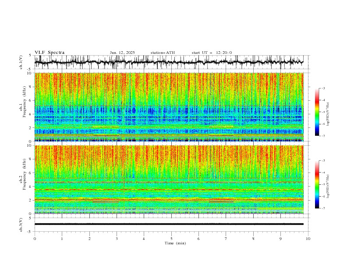Click the ch.1 frequency spectrogram panel
Screen dimensions: 347x268
pos(169,107)
